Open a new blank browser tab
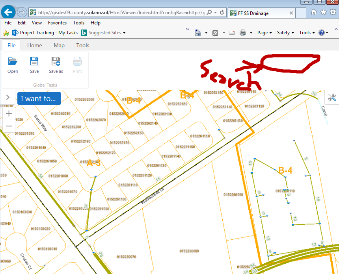339x274 pixels. point(300,13)
